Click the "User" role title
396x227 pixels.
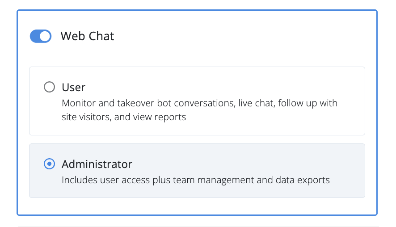(73, 87)
